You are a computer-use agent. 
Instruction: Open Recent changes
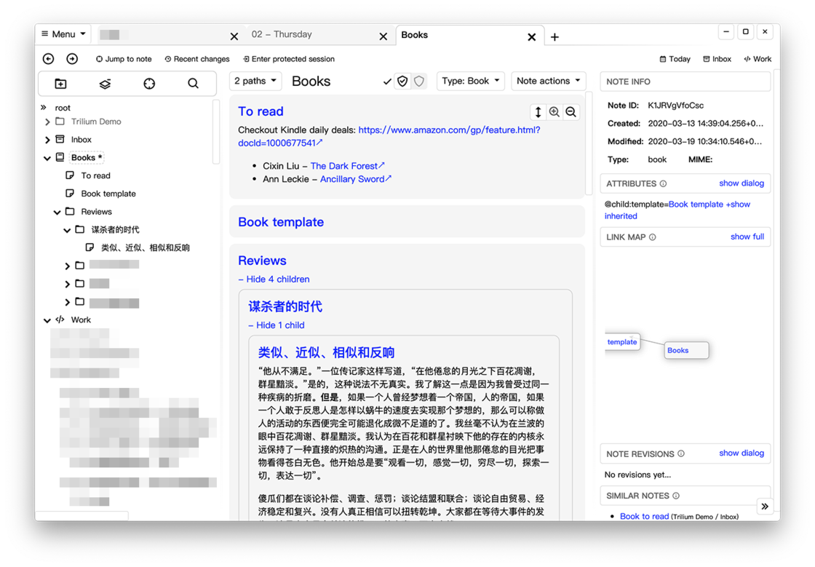196,59
